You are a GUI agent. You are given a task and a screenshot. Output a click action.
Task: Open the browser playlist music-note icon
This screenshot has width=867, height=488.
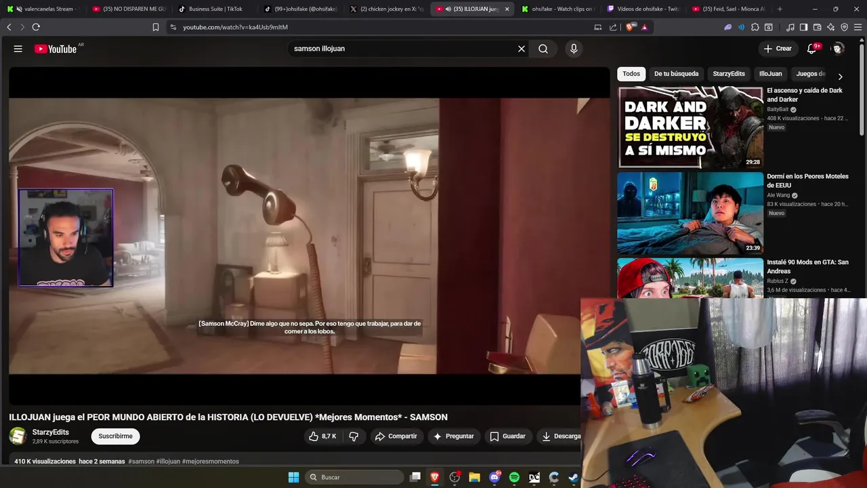click(x=790, y=27)
